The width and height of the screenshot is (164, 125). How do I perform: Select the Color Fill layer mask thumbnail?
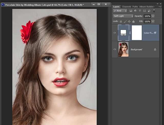point(137,33)
